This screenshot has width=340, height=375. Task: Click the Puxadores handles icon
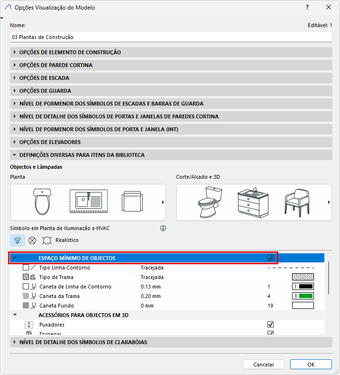coord(29,325)
